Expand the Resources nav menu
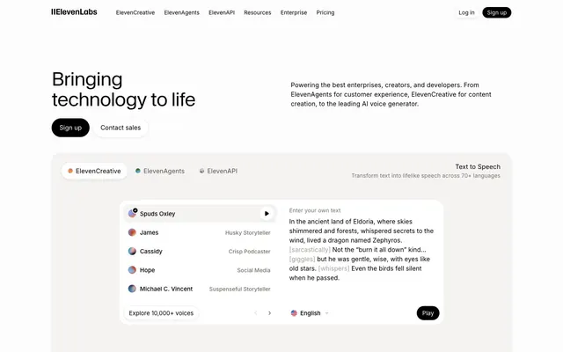Image resolution: width=563 pixels, height=352 pixels. 258,12
